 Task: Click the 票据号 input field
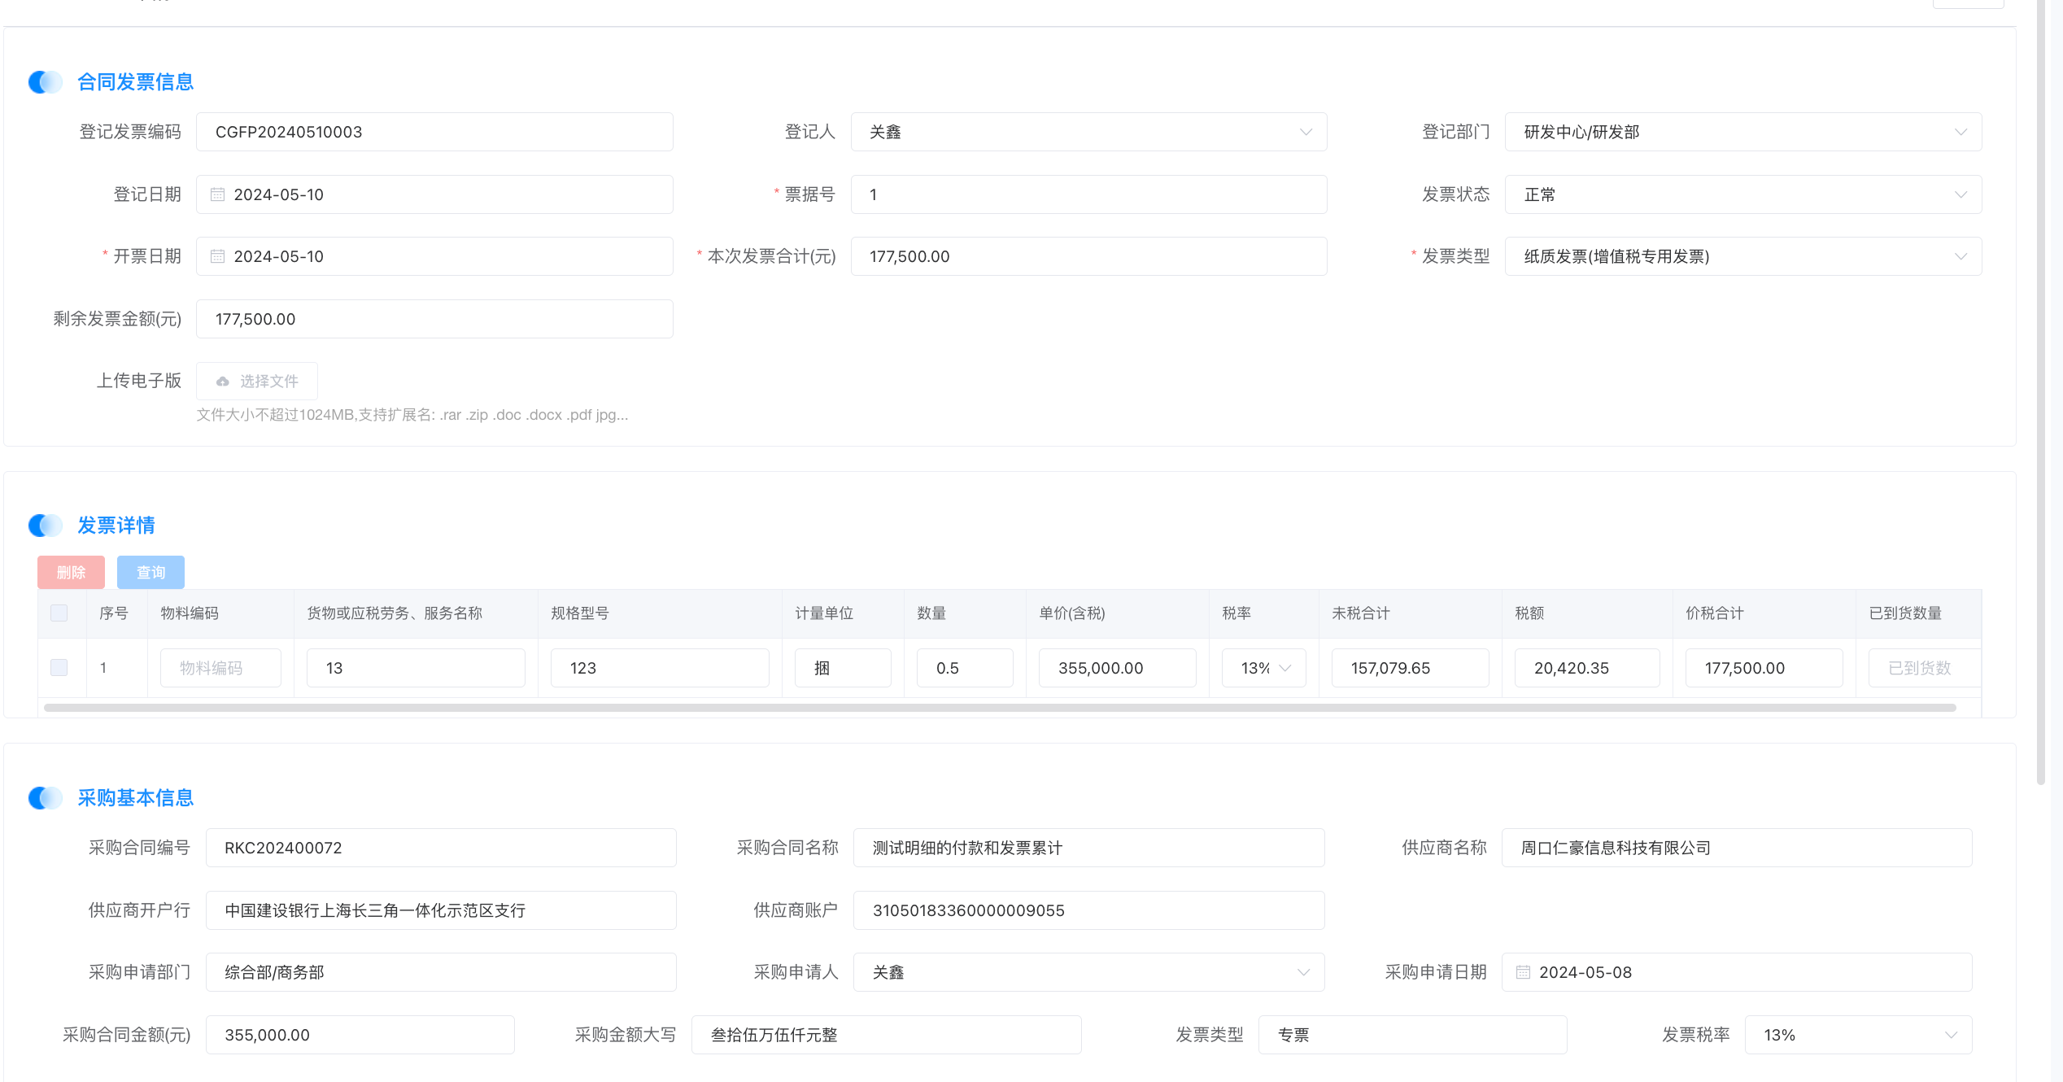pos(1088,194)
